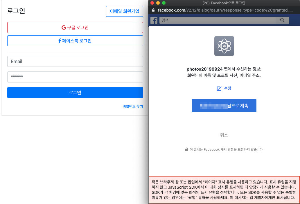Click the text 이 설치는 Facebook 게시 권한을 포함하지 않습니다

click(x=226, y=150)
